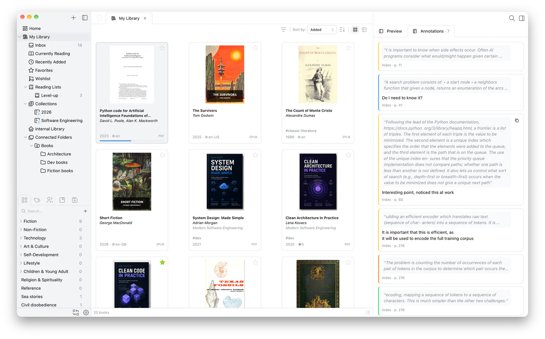Viewport: 545px width, 339px height.
Task: Toggle the left sidebar panel icon
Action: [85, 18]
